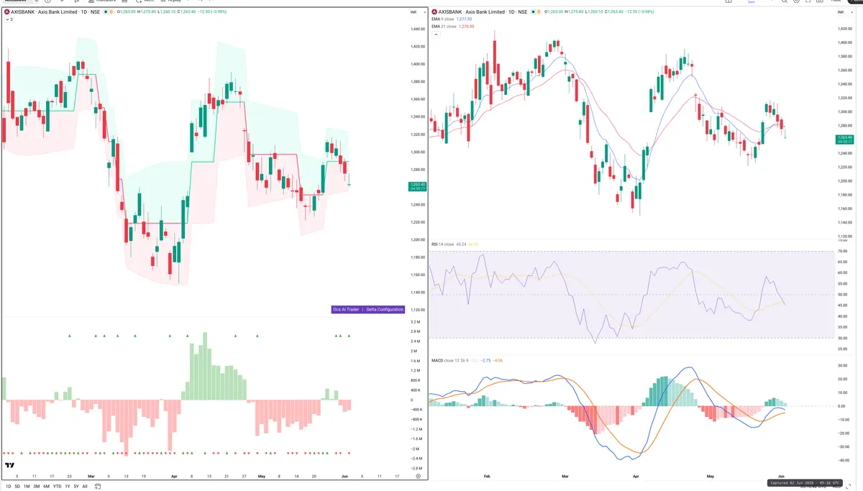Click the left chart AXISBANK symbol title
863x491 pixels.
coord(55,12)
